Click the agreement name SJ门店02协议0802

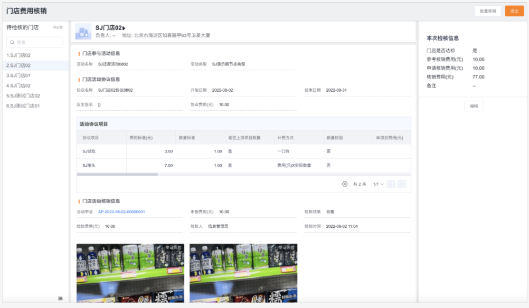tap(116, 90)
